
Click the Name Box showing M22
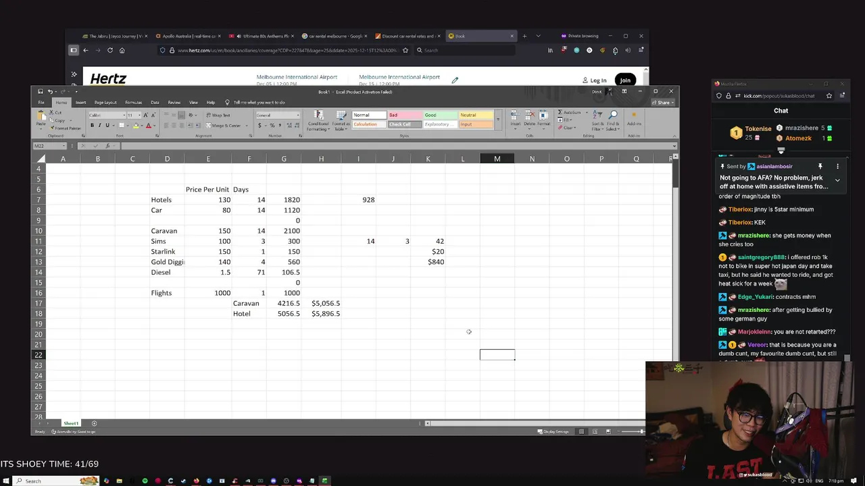pos(49,146)
